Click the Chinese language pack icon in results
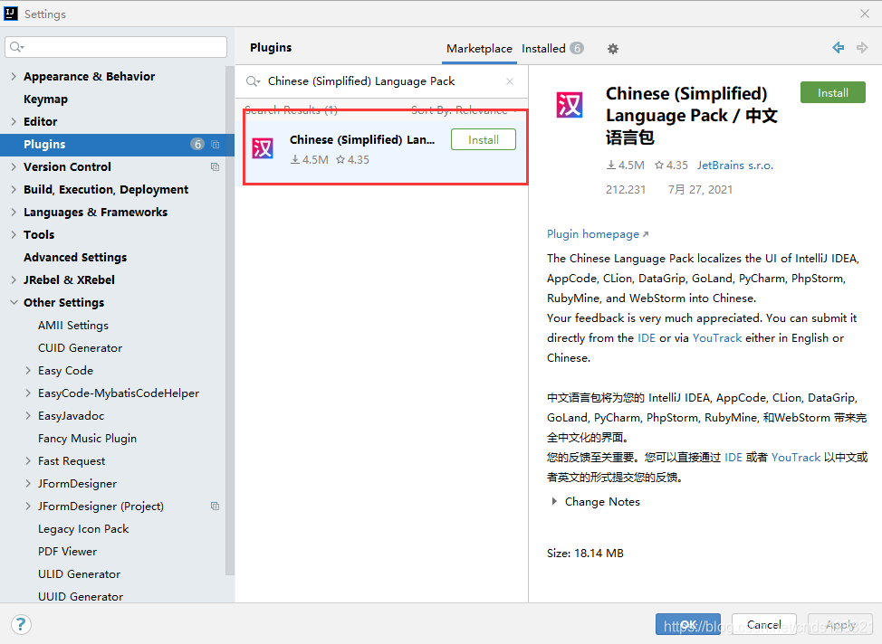 [x=263, y=148]
